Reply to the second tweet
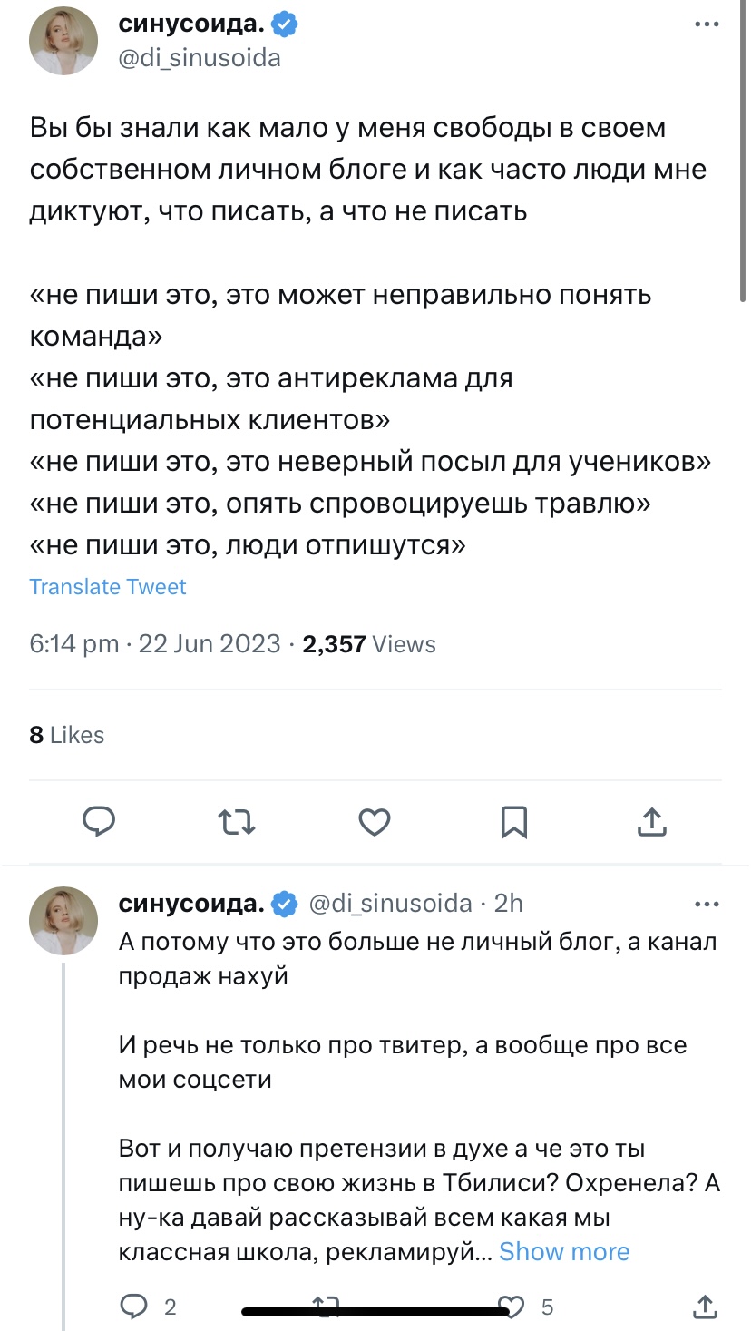Image resolution: width=751 pixels, height=1331 pixels. pyautogui.click(x=135, y=1307)
